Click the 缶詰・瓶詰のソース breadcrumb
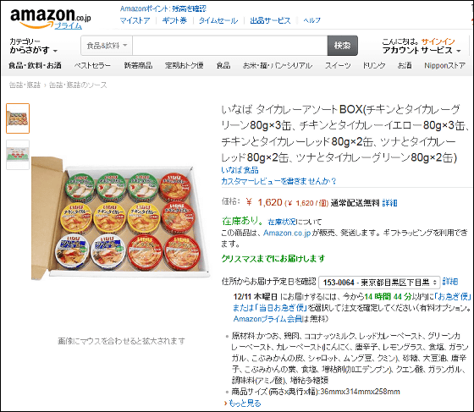This screenshot has height=412, width=474. point(78,85)
